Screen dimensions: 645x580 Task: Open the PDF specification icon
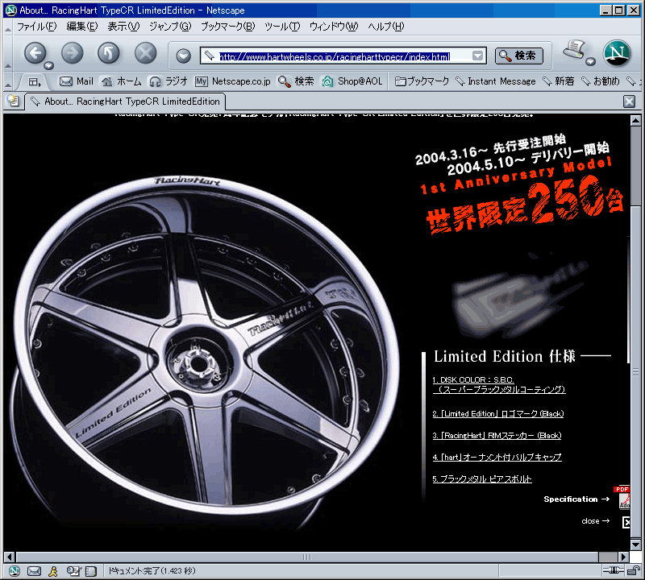(622, 497)
